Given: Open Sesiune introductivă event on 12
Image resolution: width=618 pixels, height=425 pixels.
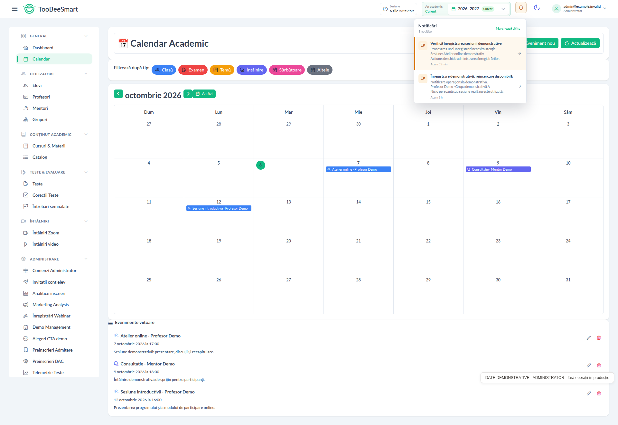Looking at the screenshot, I should tap(219, 208).
